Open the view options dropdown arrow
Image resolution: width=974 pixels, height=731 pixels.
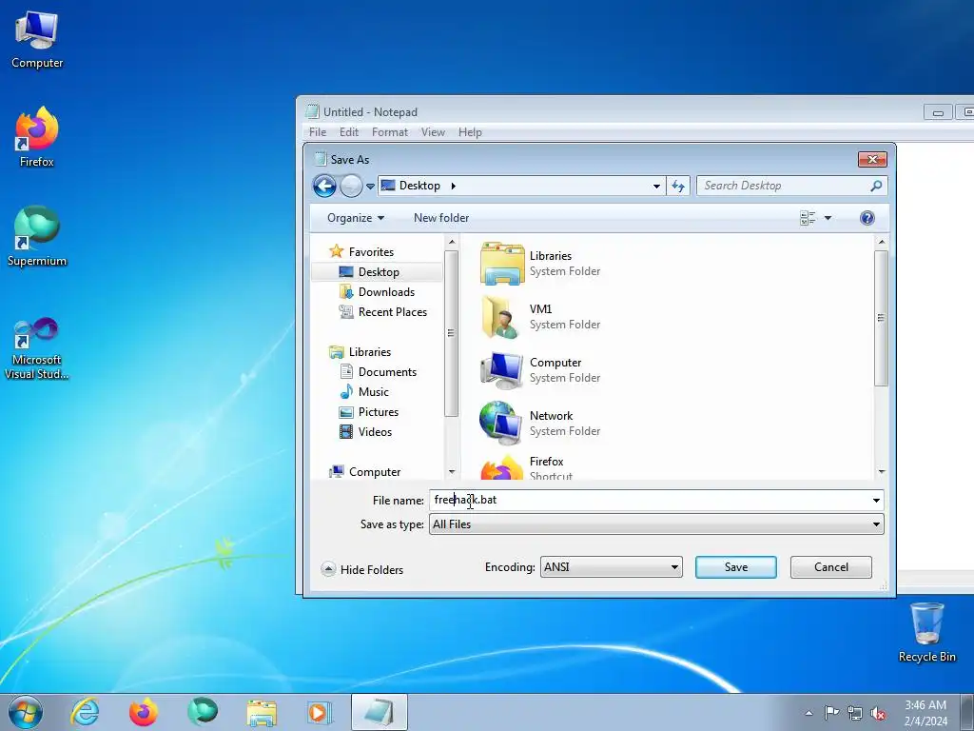point(828,218)
